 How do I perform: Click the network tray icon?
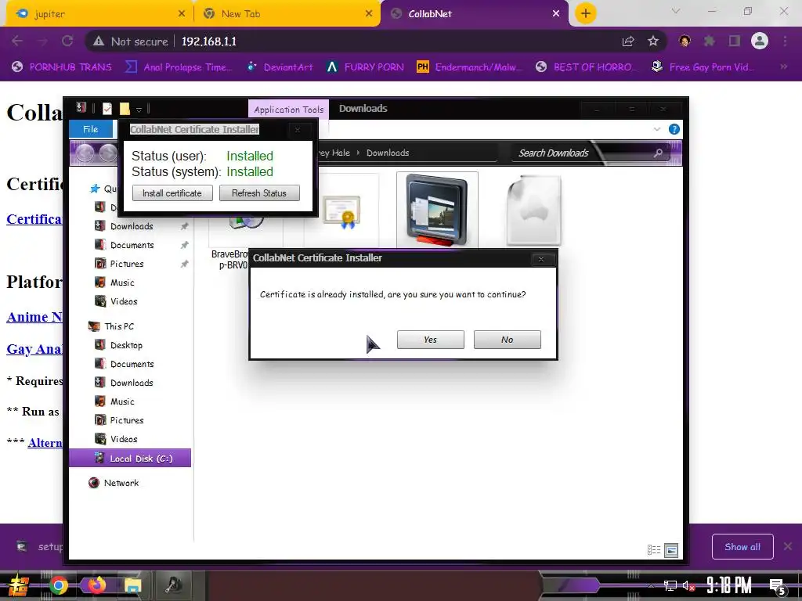[670, 586]
